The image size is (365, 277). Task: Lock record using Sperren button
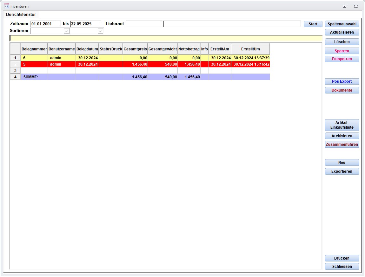(342, 51)
